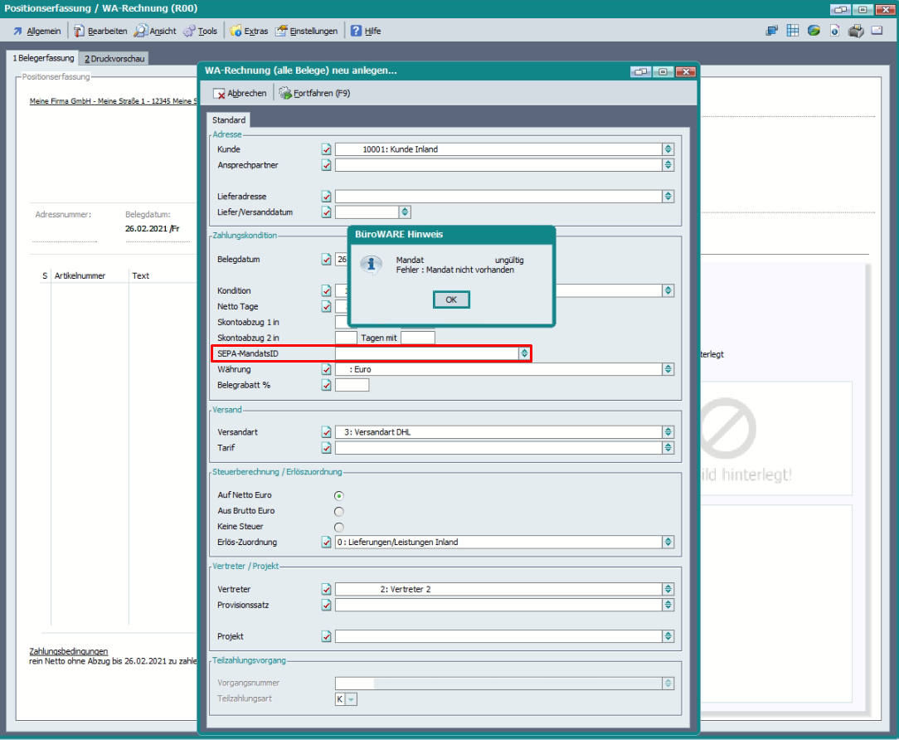Open the Einstellungen menu
This screenshot has height=740, width=899.
(307, 31)
